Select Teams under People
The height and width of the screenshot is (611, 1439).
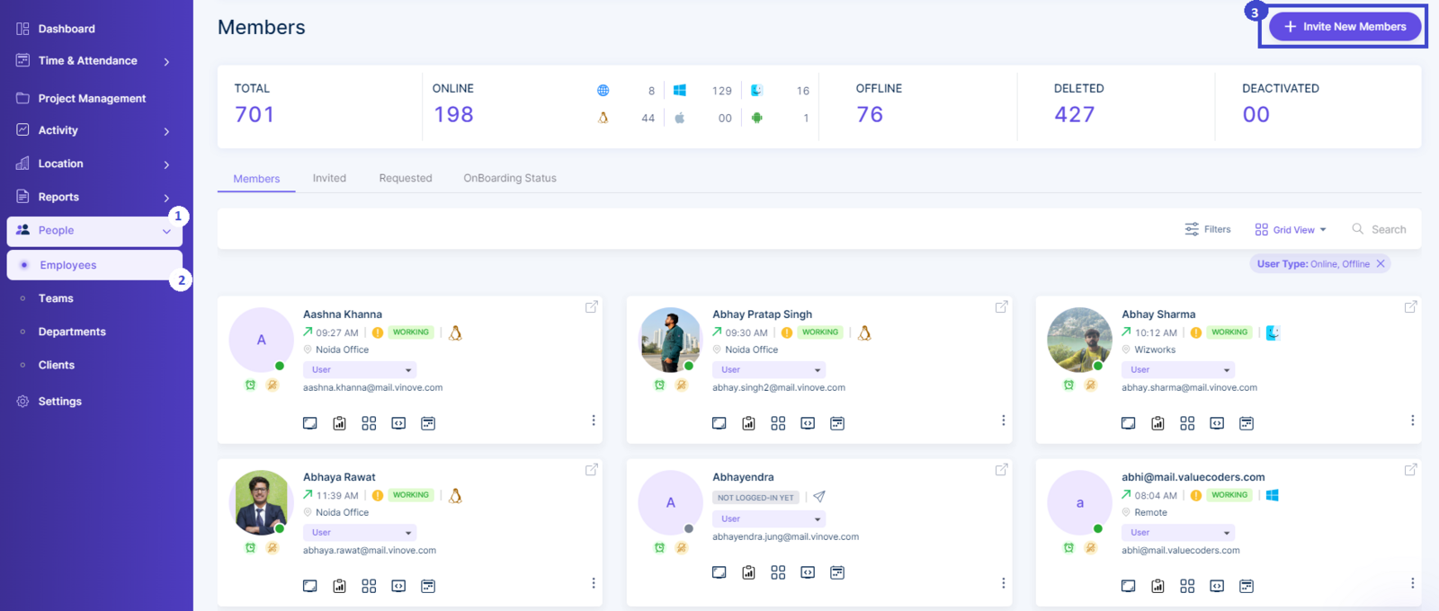[x=56, y=298]
